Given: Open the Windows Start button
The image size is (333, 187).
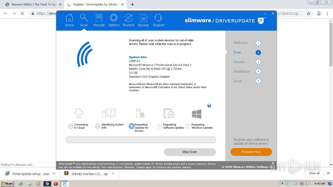Looking at the screenshot, I should [7, 183].
